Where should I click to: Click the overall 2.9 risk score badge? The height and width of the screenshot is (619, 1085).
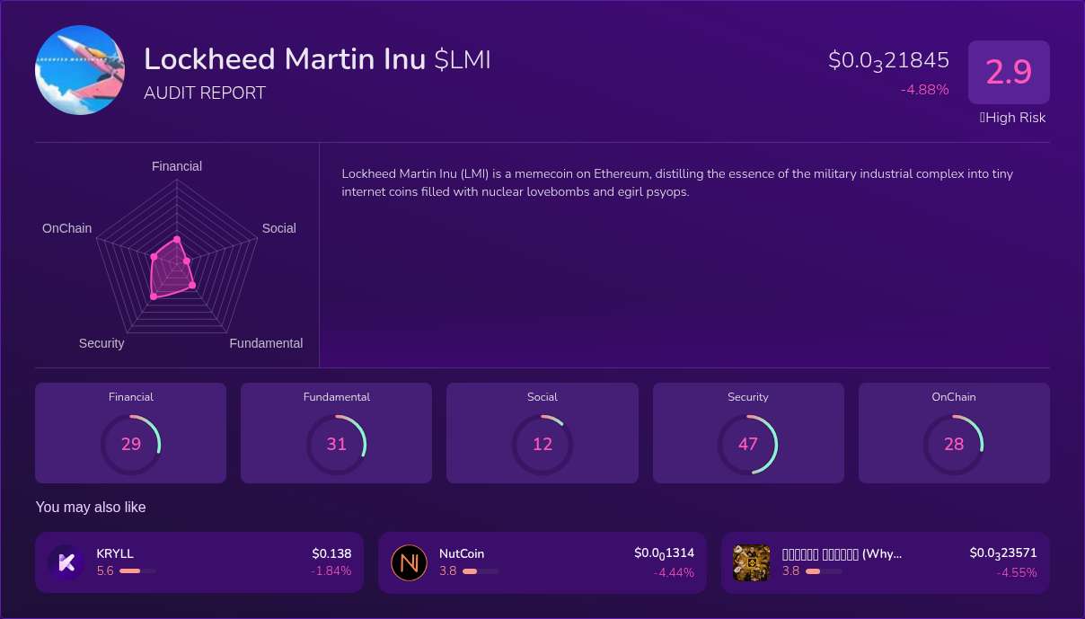(x=1009, y=72)
